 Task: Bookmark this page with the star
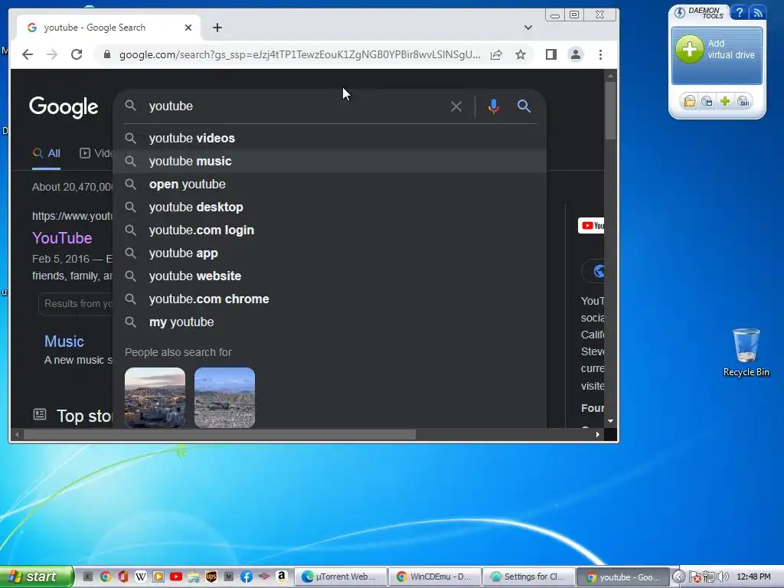[521, 54]
